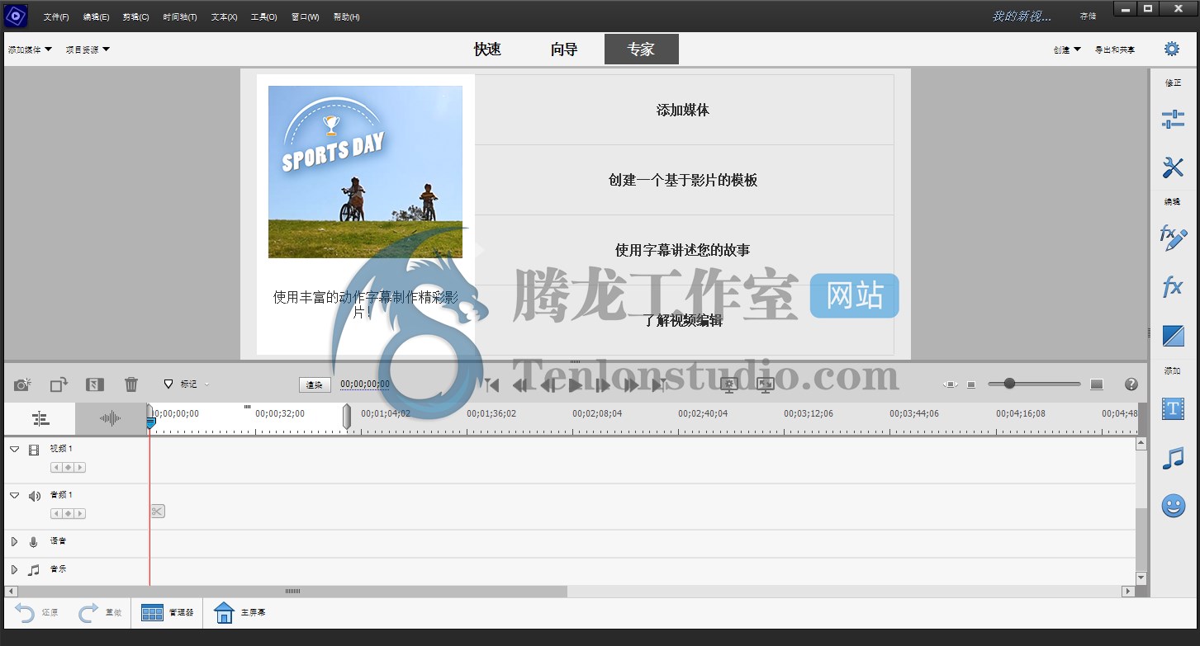Click timecode field 00;00;00;00
The height and width of the screenshot is (646, 1200).
[365, 384]
